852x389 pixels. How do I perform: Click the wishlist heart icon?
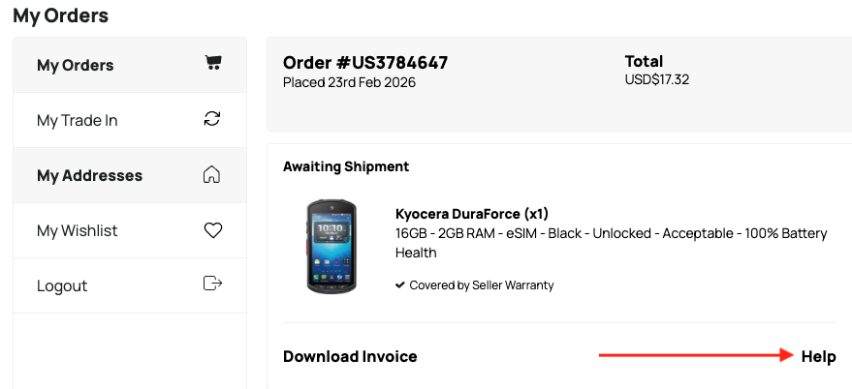(x=212, y=230)
